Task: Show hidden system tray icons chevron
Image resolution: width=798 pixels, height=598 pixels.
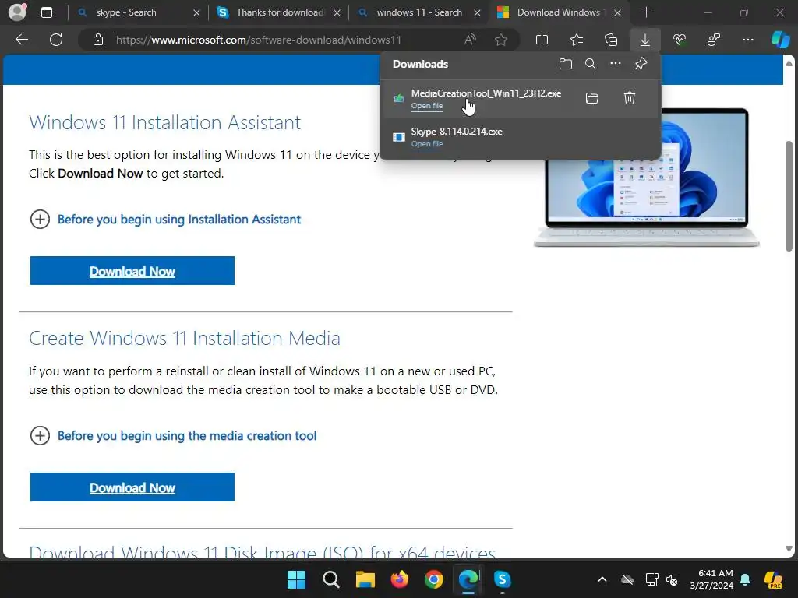Action: (602, 579)
